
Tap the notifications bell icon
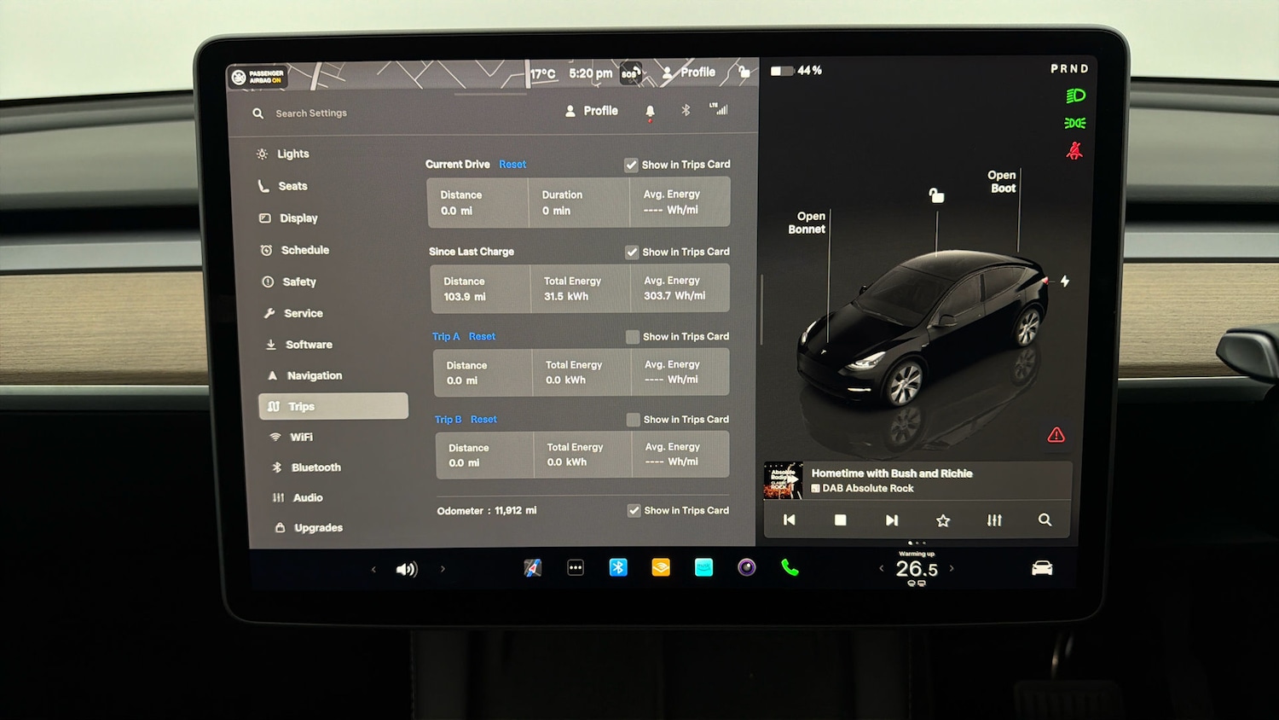pyautogui.click(x=650, y=111)
